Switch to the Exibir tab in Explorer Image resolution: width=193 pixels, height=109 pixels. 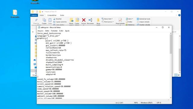coord(62,15)
